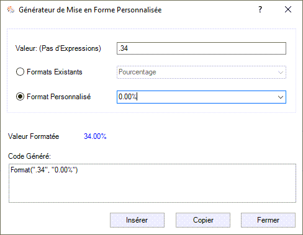Click the Format(".34", "0.00%") code line

click(44, 170)
